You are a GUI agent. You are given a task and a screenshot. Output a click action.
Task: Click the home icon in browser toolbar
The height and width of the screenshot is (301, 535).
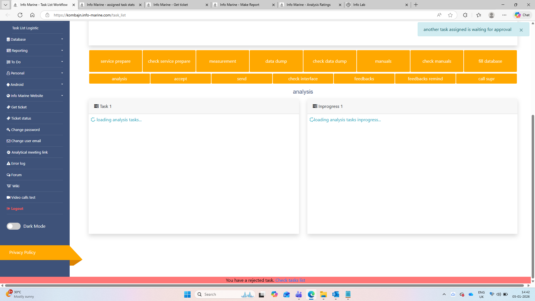point(32,15)
